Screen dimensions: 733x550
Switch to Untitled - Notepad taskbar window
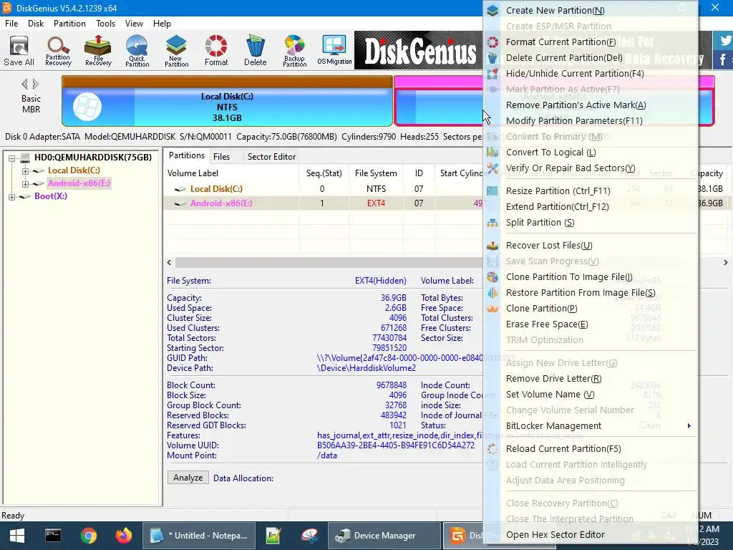[x=199, y=536]
